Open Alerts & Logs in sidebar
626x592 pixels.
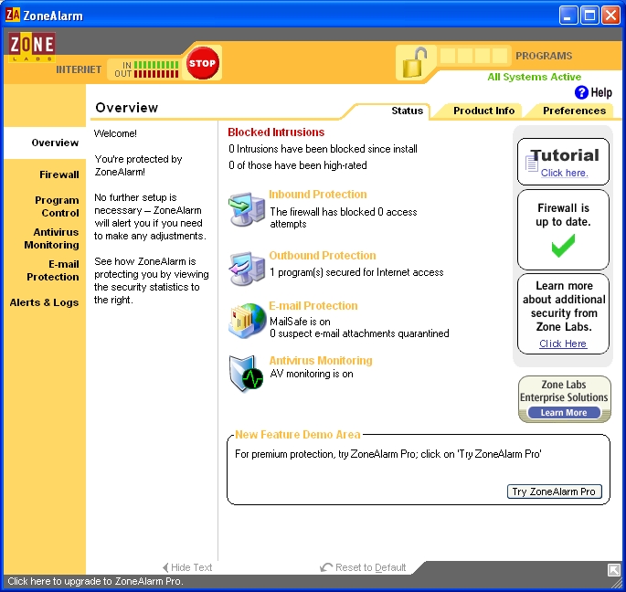[x=44, y=302]
